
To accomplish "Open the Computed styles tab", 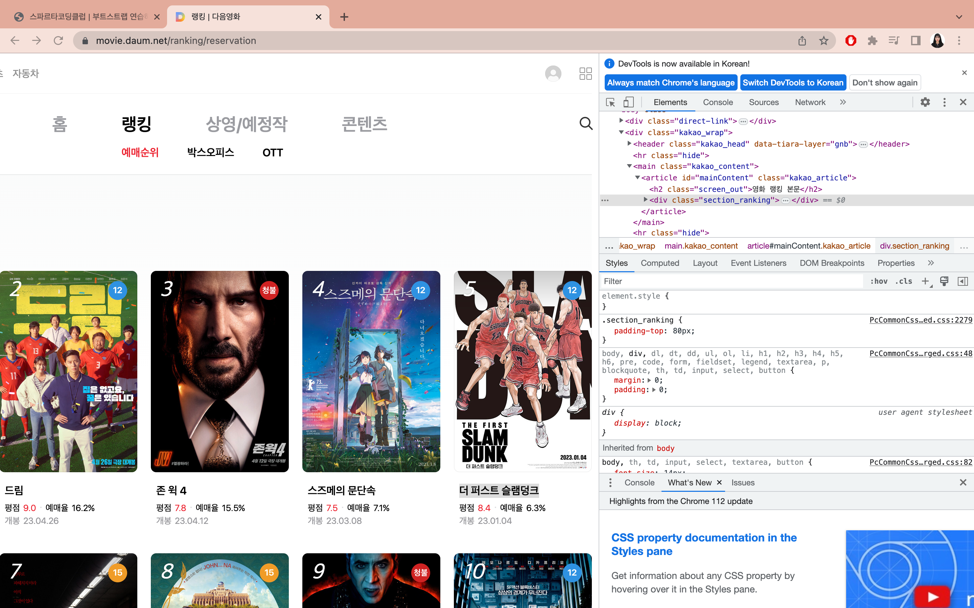I will [660, 263].
